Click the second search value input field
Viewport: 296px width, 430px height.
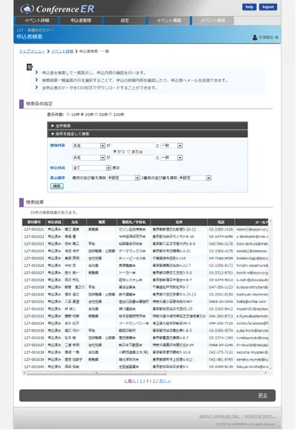point(133,158)
